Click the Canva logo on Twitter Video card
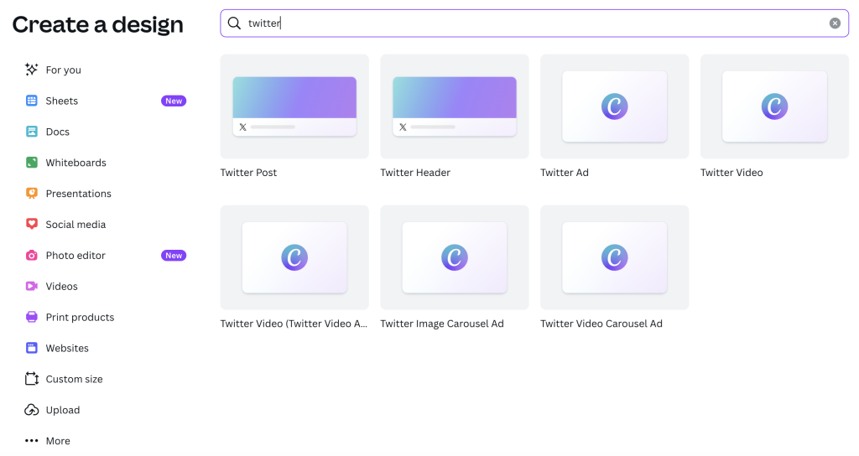Screen dimensions: 859x456 coord(774,106)
